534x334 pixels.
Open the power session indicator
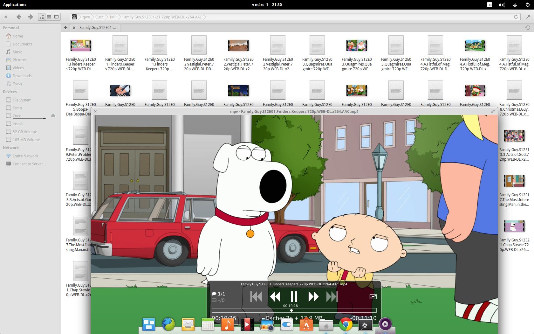click(x=528, y=5)
